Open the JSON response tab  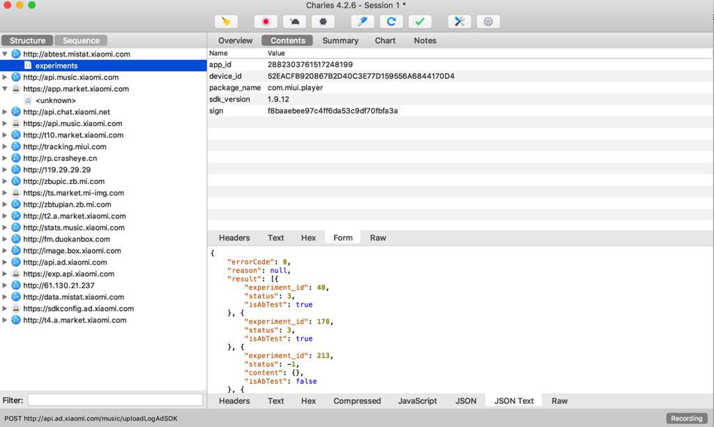tap(466, 401)
